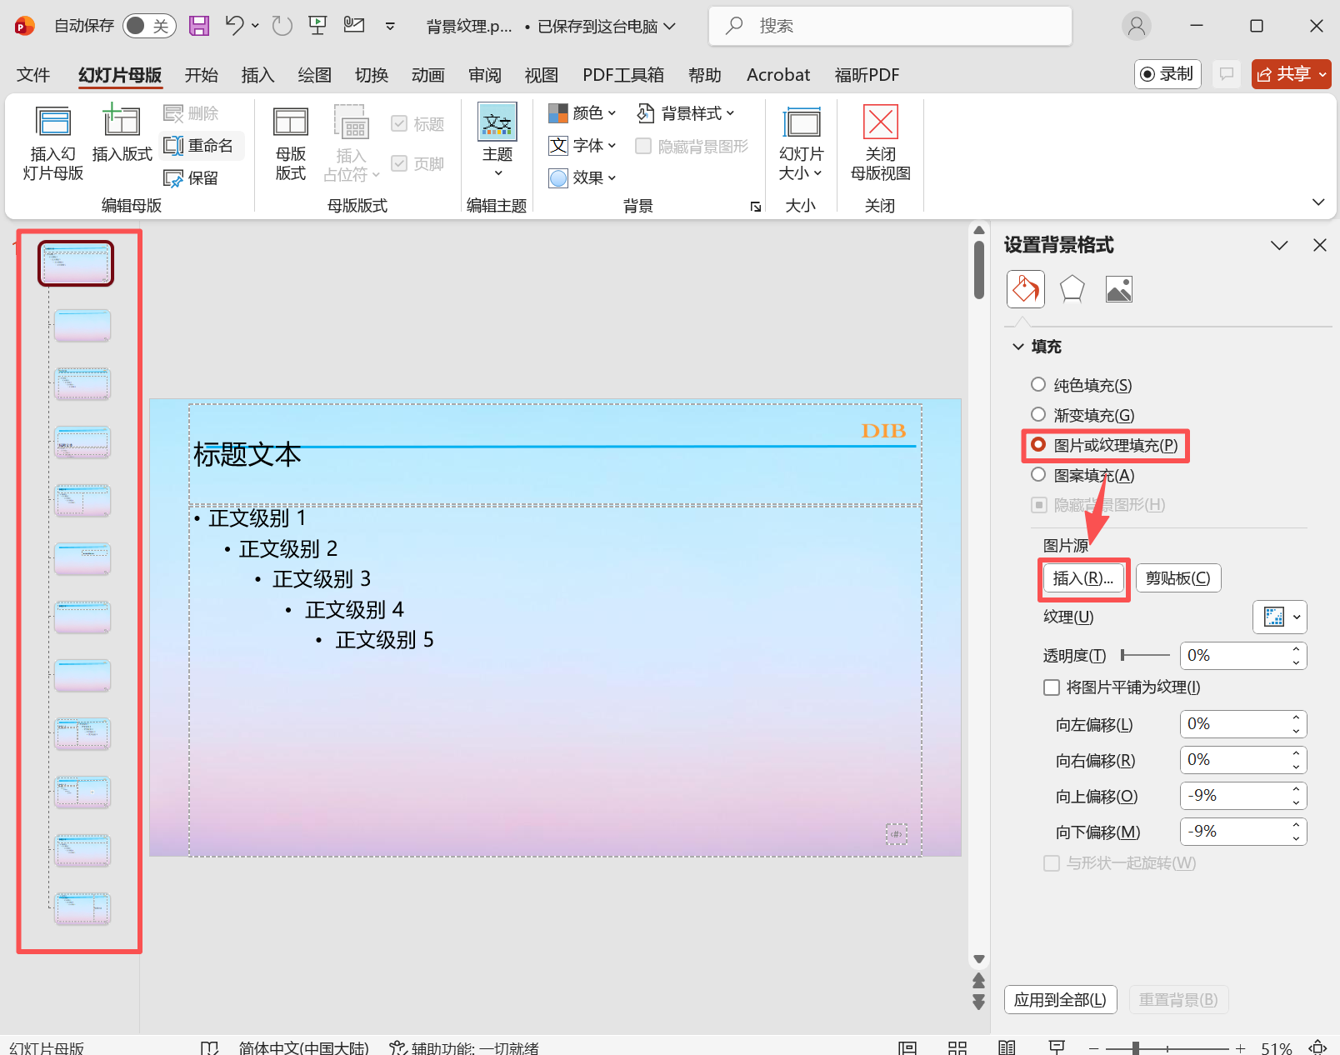The image size is (1340, 1055).
Task: Check 将图片平铺为纹理
Action: click(1051, 687)
